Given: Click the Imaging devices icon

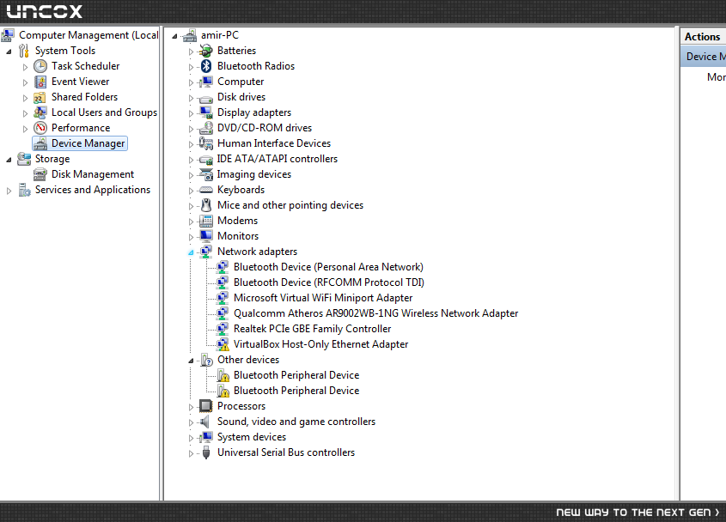Looking at the screenshot, I should 206,174.
